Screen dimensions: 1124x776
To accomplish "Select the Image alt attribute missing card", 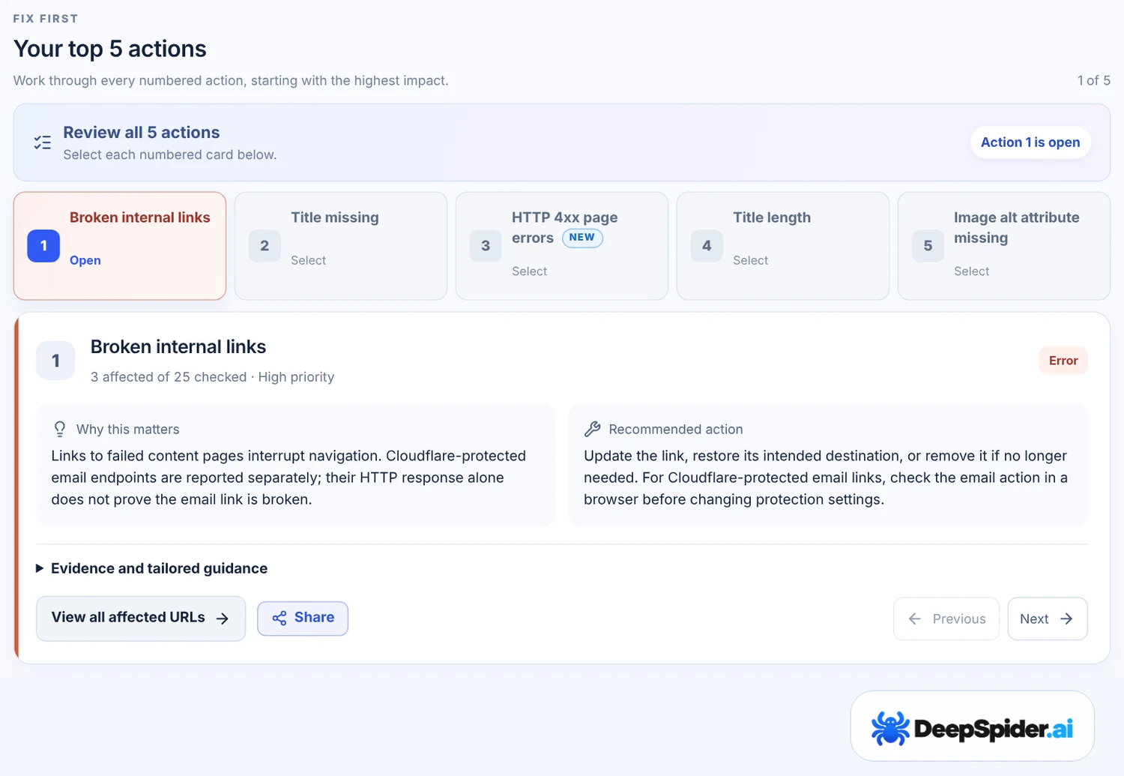I will [1004, 246].
